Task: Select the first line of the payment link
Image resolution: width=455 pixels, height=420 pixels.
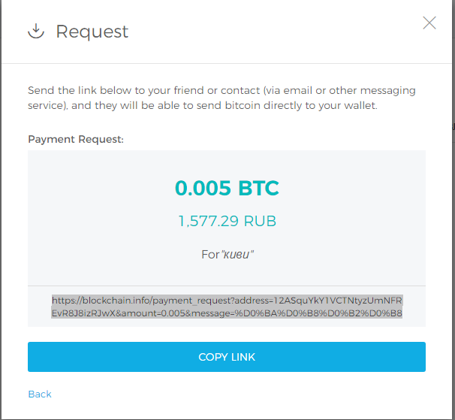Action: (x=227, y=300)
